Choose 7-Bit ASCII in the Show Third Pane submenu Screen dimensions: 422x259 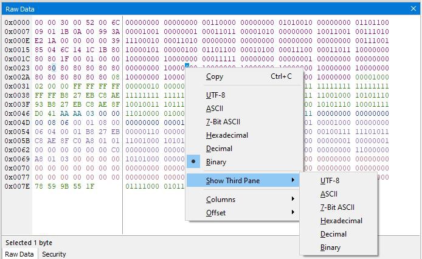[339, 207]
